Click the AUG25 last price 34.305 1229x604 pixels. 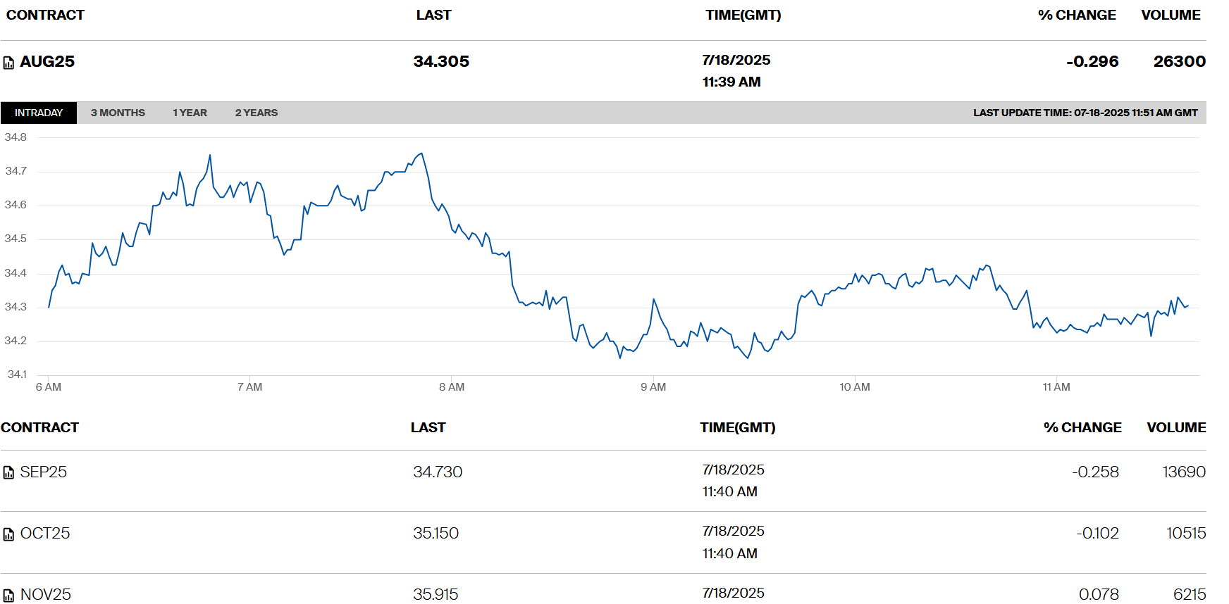pos(441,62)
